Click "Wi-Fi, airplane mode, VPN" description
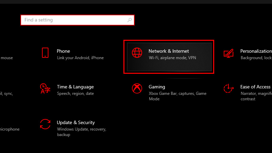The width and height of the screenshot is (272, 153). (172, 58)
